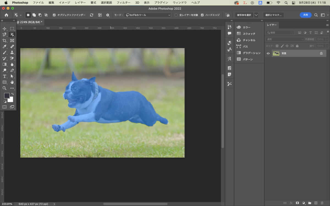Uncheck the オブジェクトファインダー checkbox
Viewport: 330px width, 206px height.
[x=54, y=15]
